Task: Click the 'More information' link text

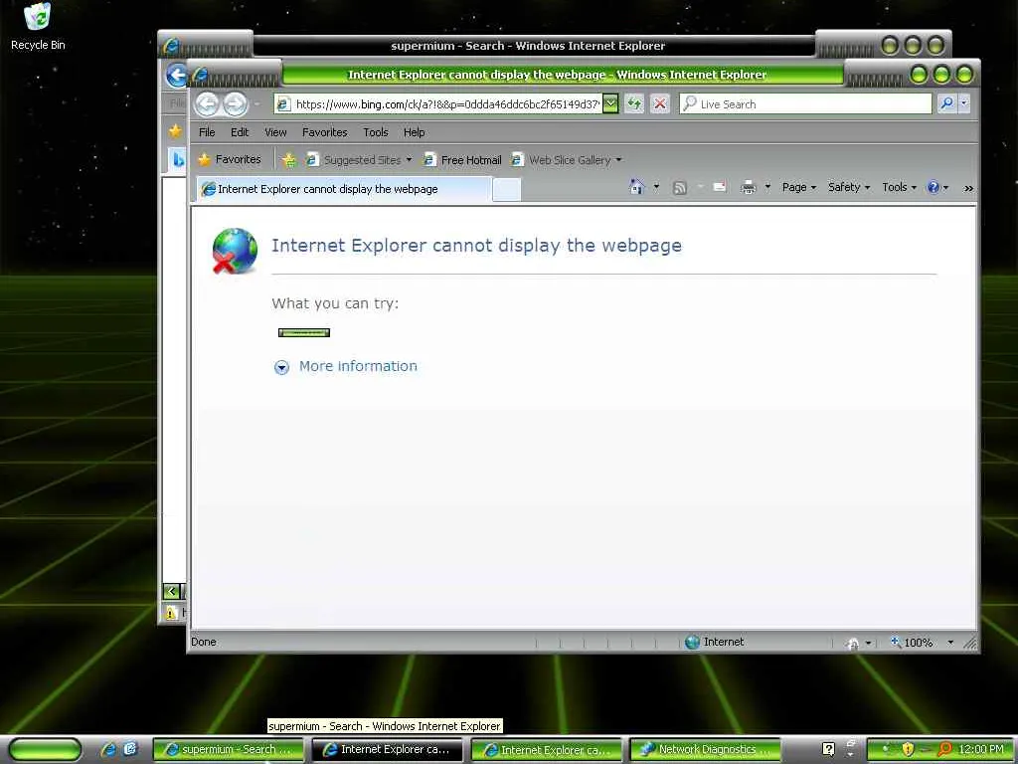Action: 358,366
